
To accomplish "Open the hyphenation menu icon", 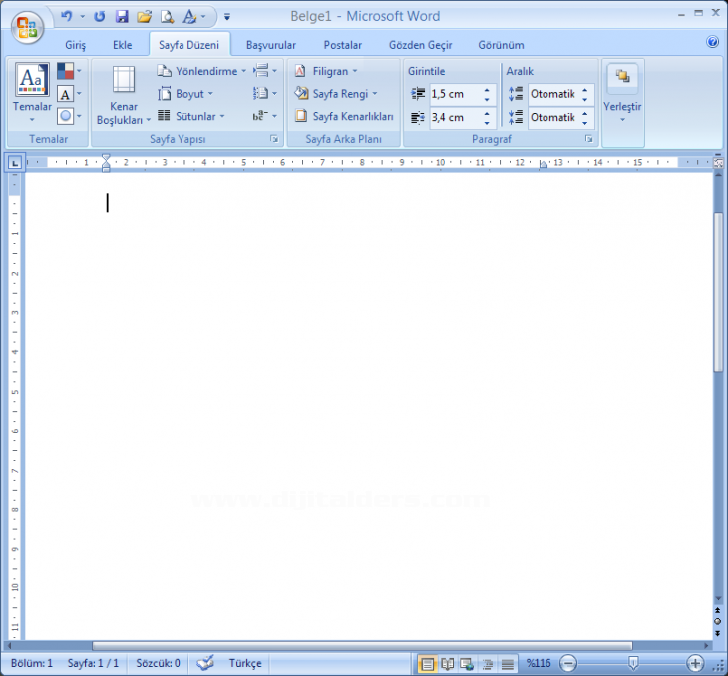I will pyautogui.click(x=265, y=116).
